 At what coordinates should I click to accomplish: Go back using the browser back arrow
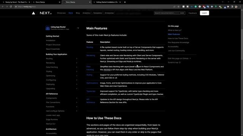tap(3, 7)
